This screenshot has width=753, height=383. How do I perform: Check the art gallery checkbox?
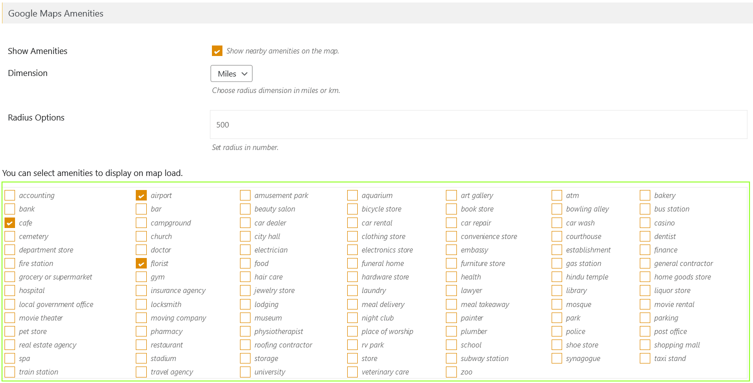point(451,195)
